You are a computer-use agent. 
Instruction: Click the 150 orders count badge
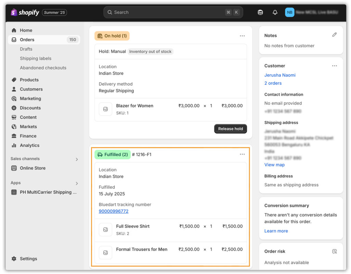tap(73, 40)
